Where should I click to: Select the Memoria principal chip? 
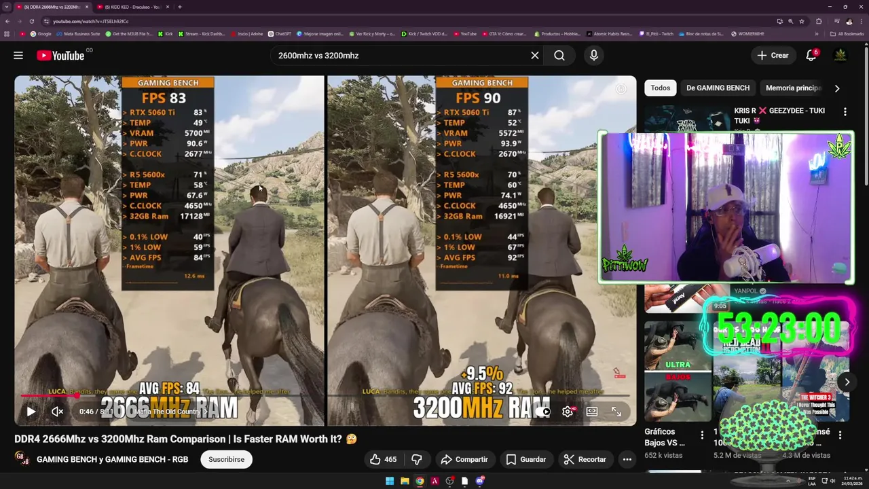click(793, 88)
